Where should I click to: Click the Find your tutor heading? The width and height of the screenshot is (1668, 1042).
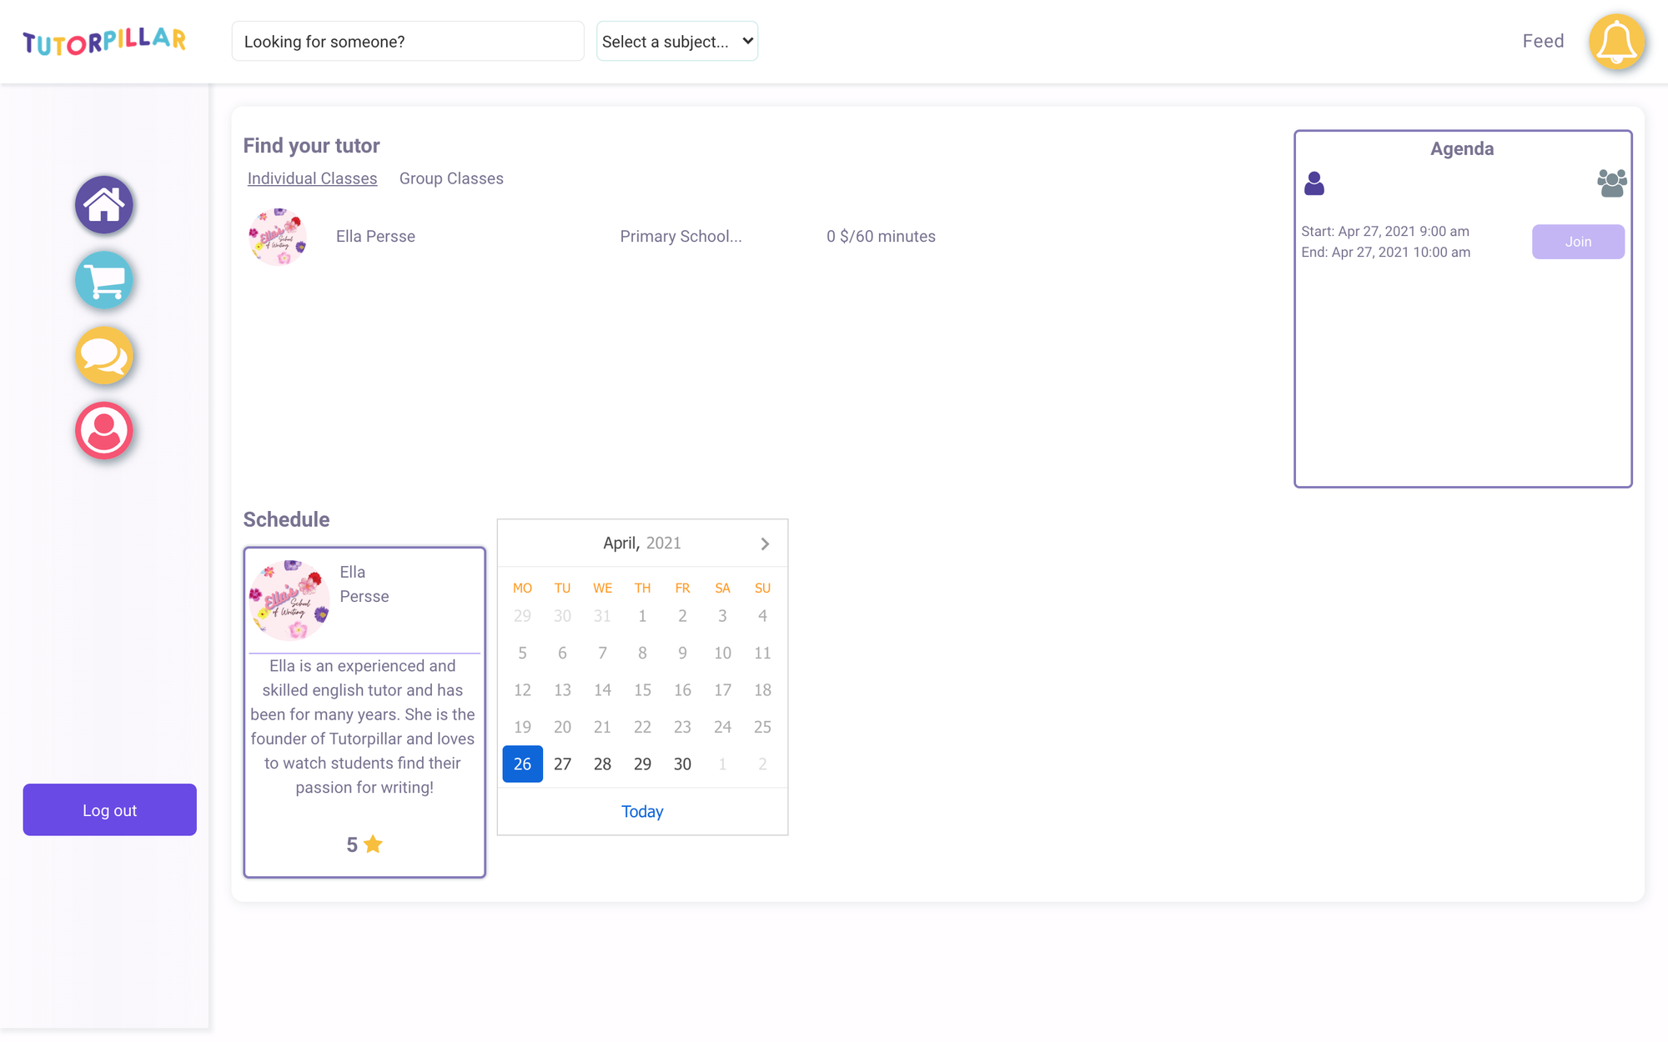coord(311,146)
